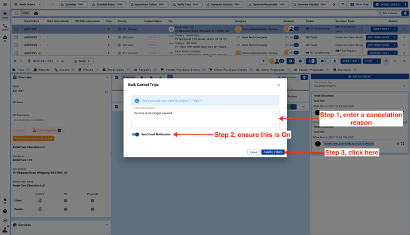
Task: Click the filter icon in work order detail toolbar
Action: pos(263,61)
